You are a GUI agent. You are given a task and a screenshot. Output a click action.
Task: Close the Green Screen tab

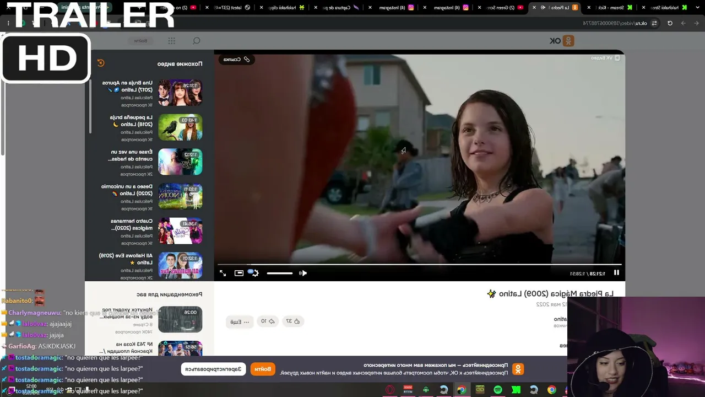(x=479, y=8)
